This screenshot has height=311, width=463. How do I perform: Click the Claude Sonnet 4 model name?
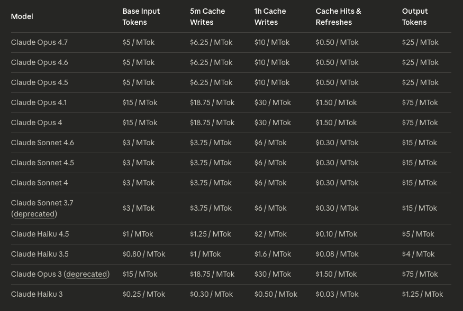tap(39, 183)
